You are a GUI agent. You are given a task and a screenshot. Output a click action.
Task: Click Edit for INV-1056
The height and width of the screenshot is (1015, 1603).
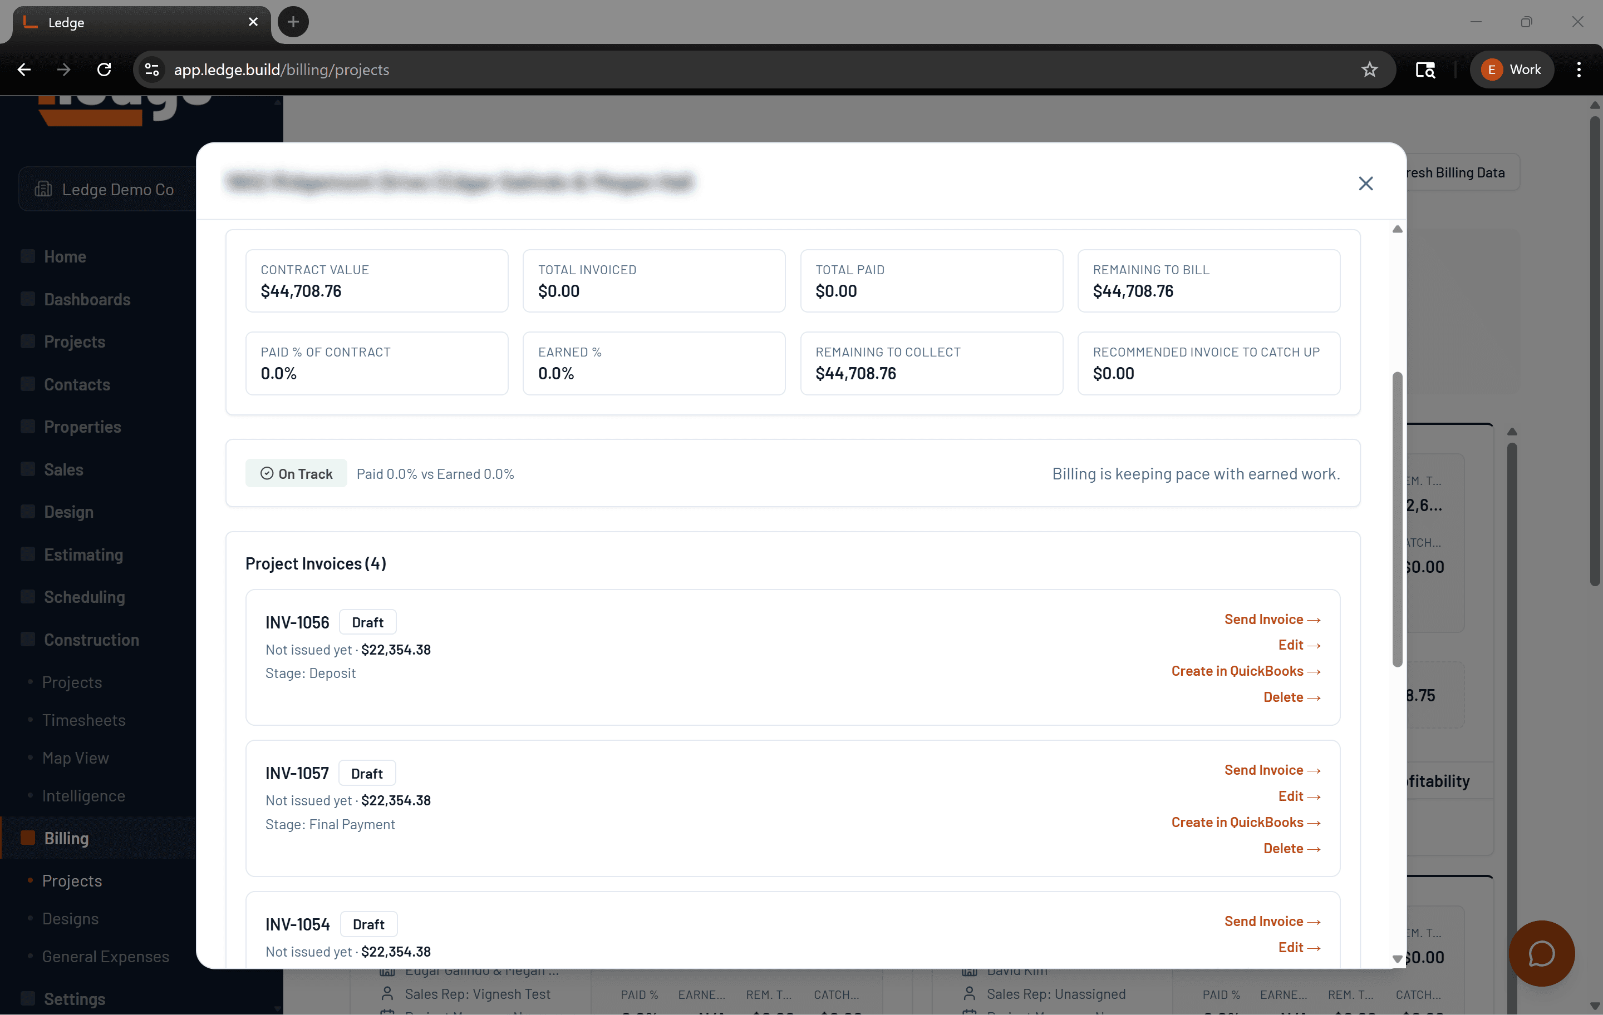(x=1299, y=645)
